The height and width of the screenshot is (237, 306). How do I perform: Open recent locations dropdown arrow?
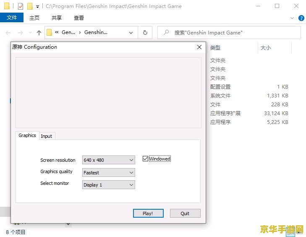30,33
